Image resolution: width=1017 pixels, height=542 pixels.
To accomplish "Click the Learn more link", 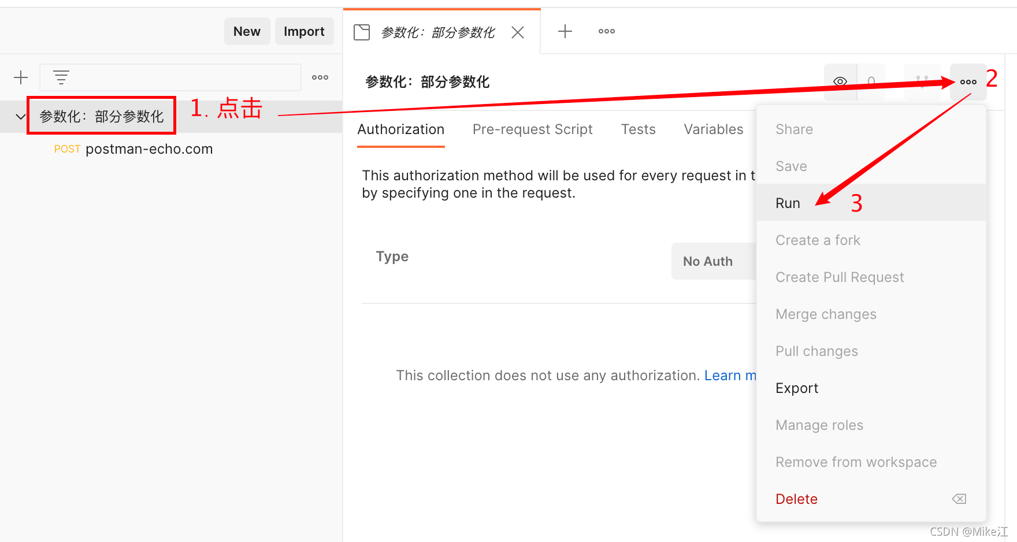I will tap(730, 376).
